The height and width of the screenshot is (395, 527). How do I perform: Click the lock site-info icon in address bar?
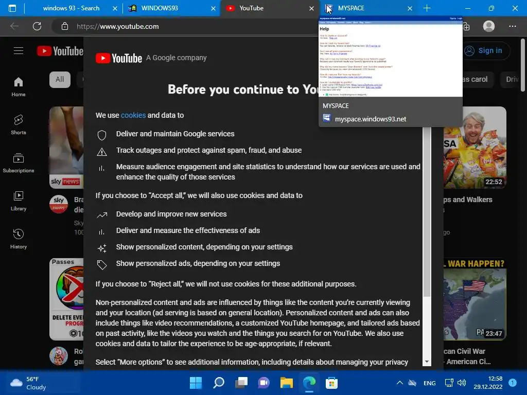[x=65, y=26]
